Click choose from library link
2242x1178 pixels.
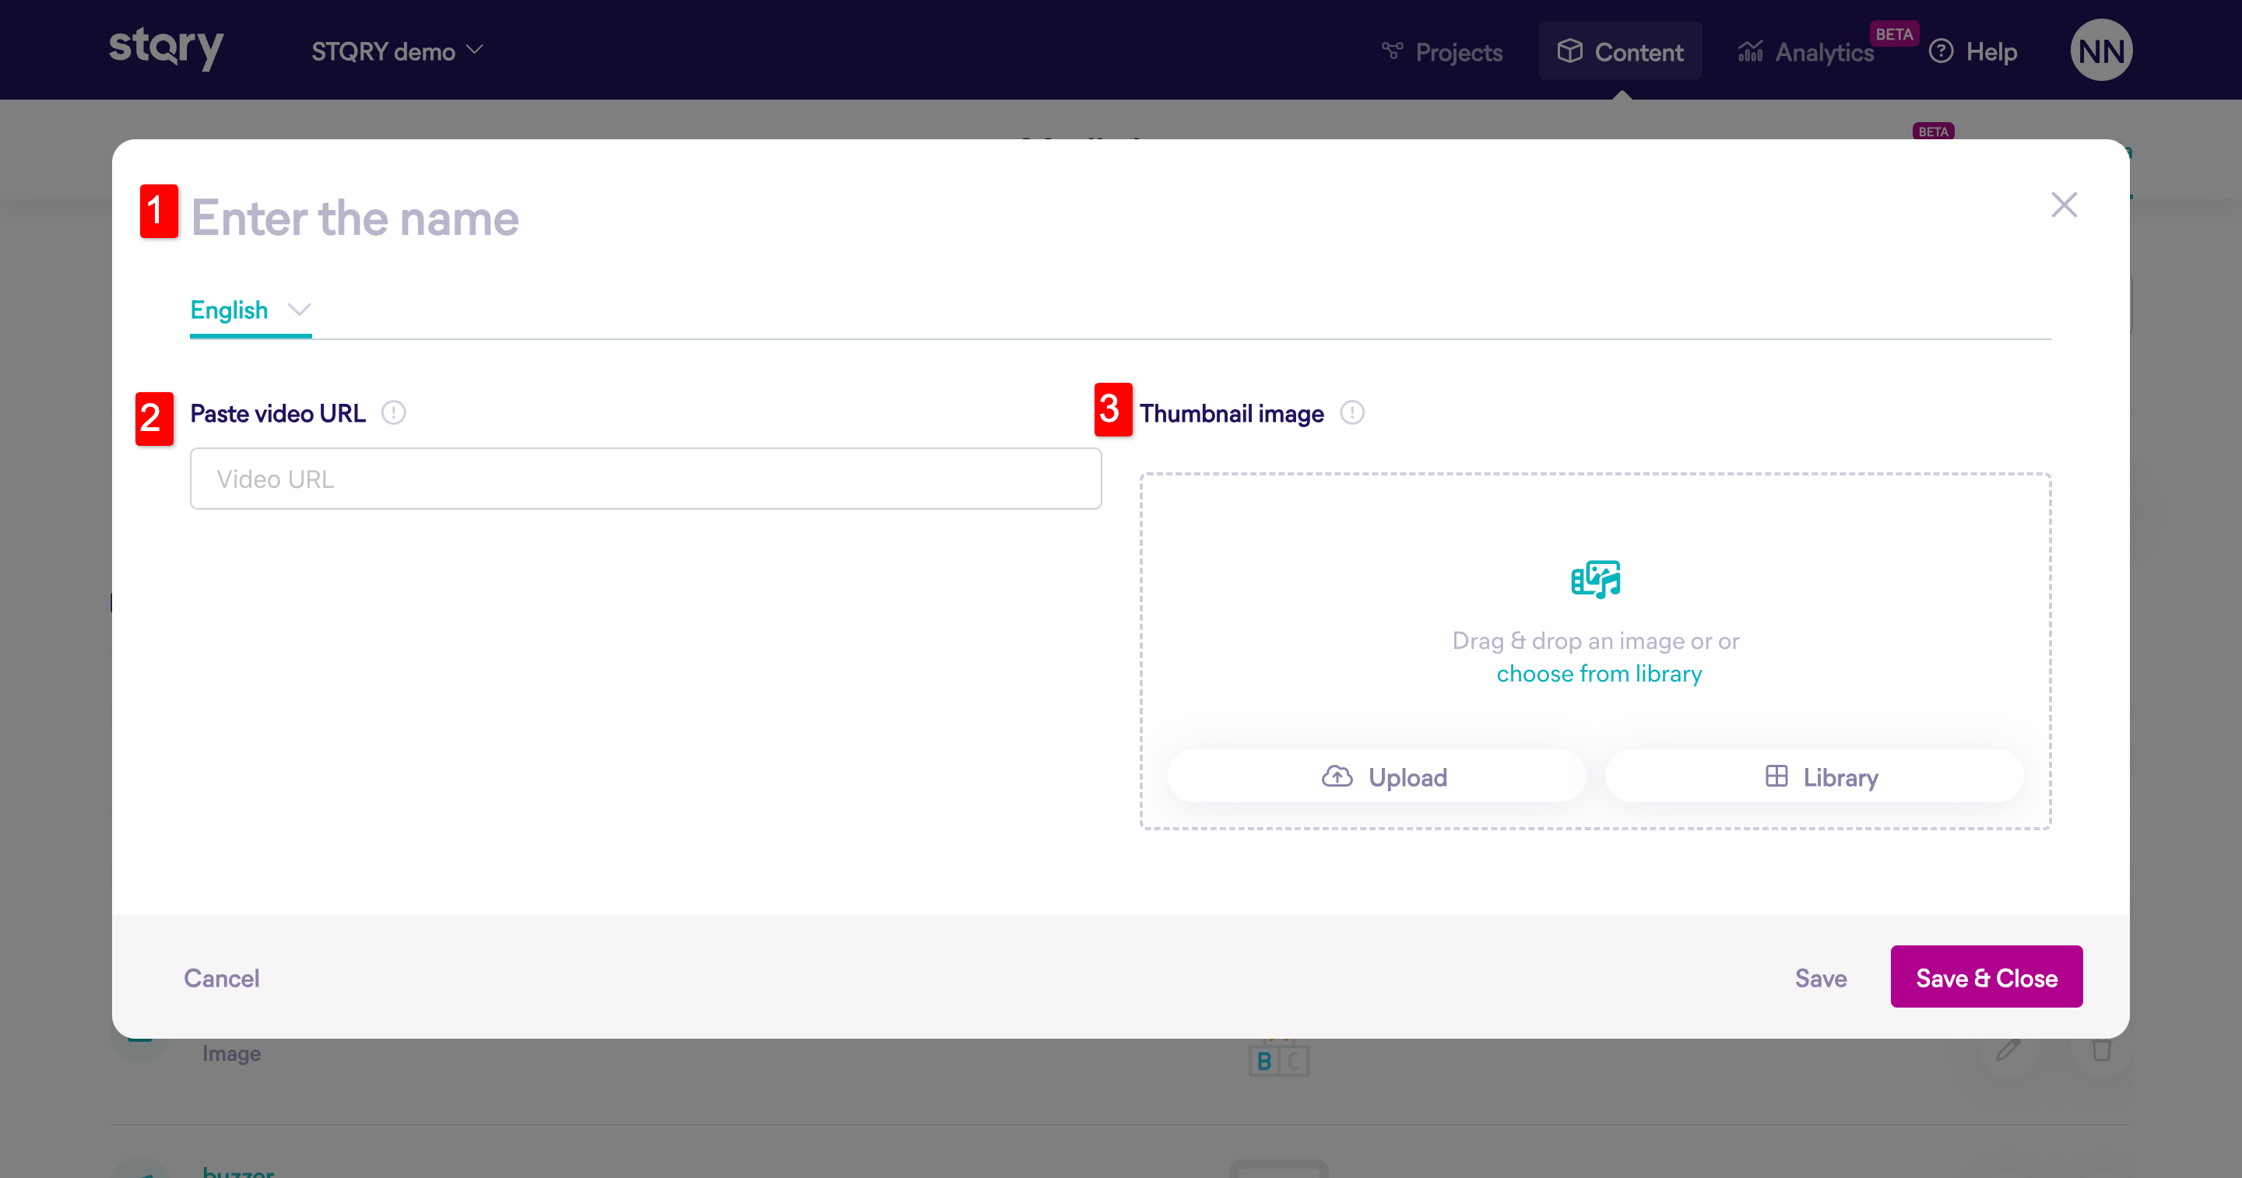(x=1599, y=673)
